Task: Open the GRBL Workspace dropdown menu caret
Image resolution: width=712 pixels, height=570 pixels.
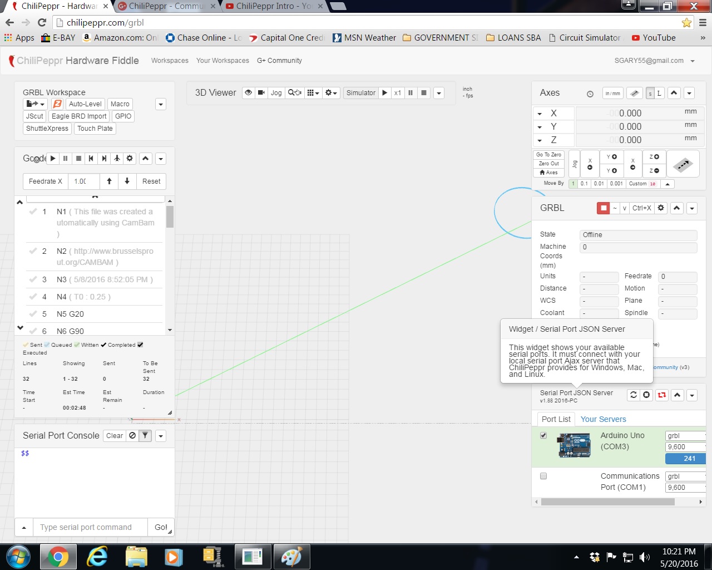Action: pyautogui.click(x=161, y=104)
